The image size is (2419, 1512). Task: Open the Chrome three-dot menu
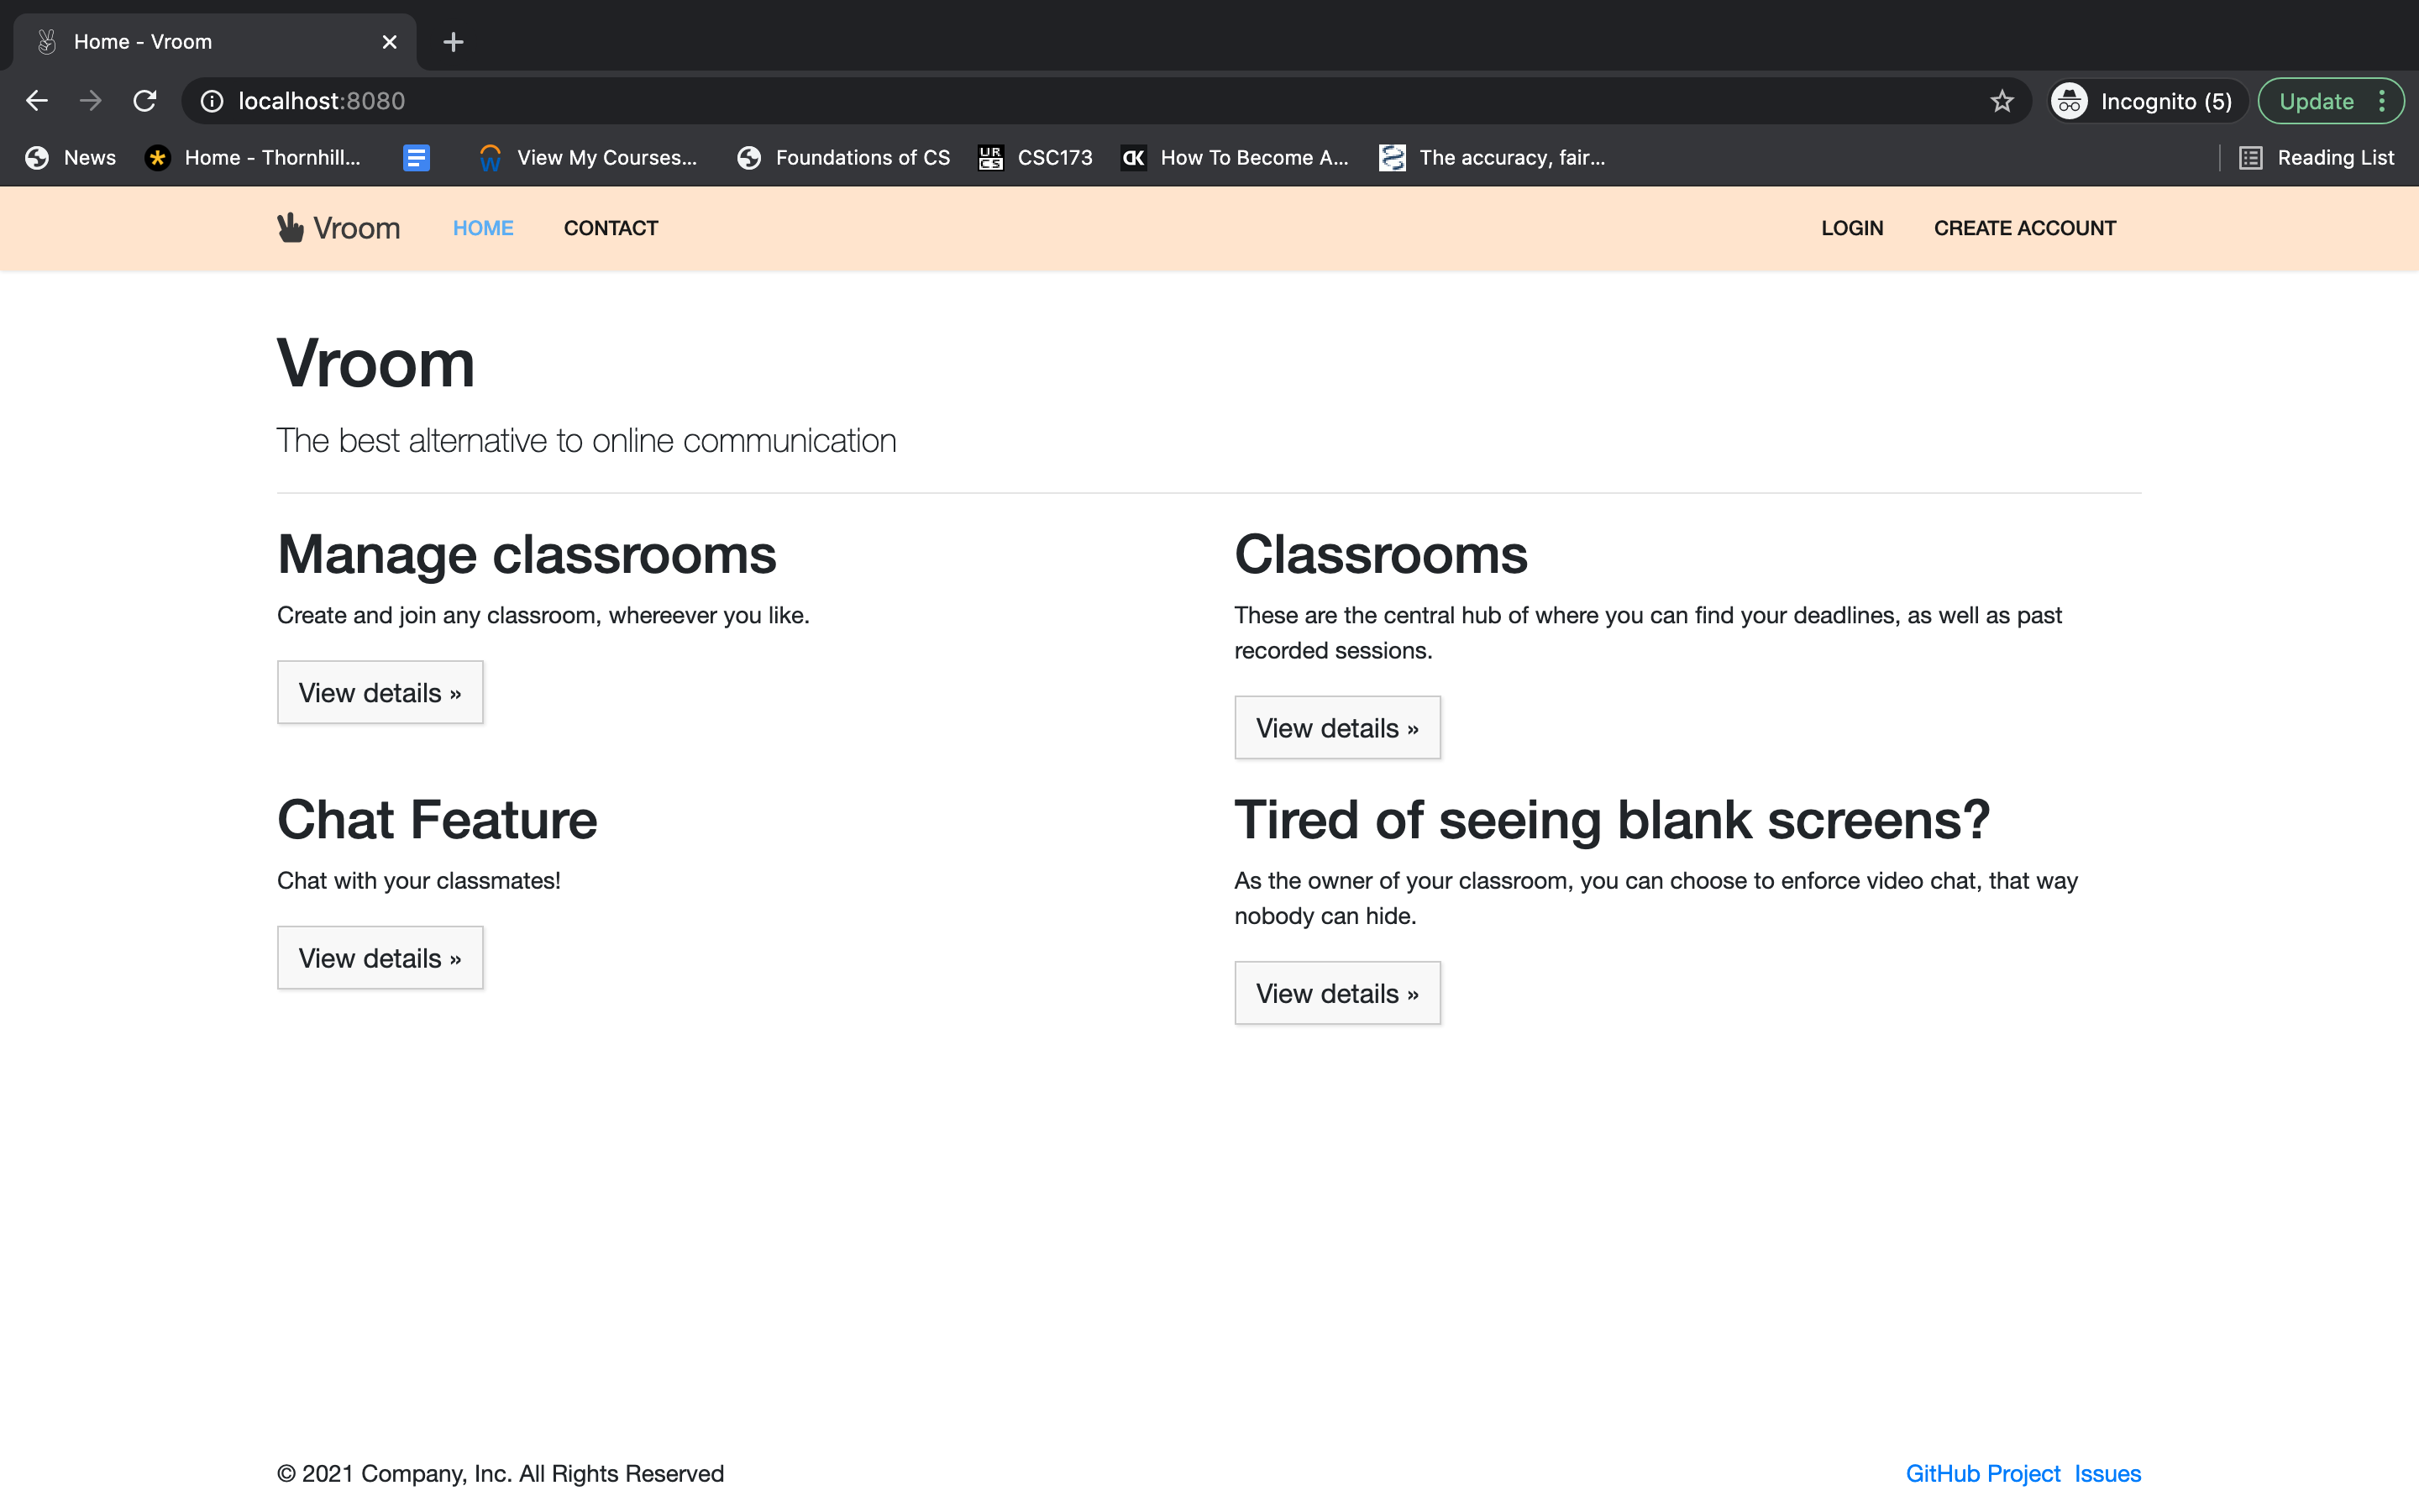pos(2382,101)
